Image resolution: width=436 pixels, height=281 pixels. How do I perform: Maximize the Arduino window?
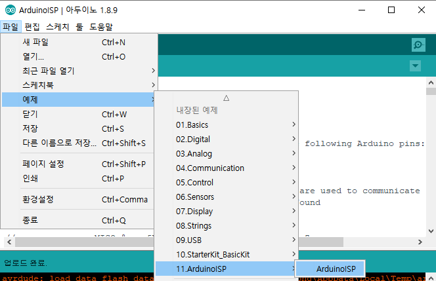(x=391, y=10)
